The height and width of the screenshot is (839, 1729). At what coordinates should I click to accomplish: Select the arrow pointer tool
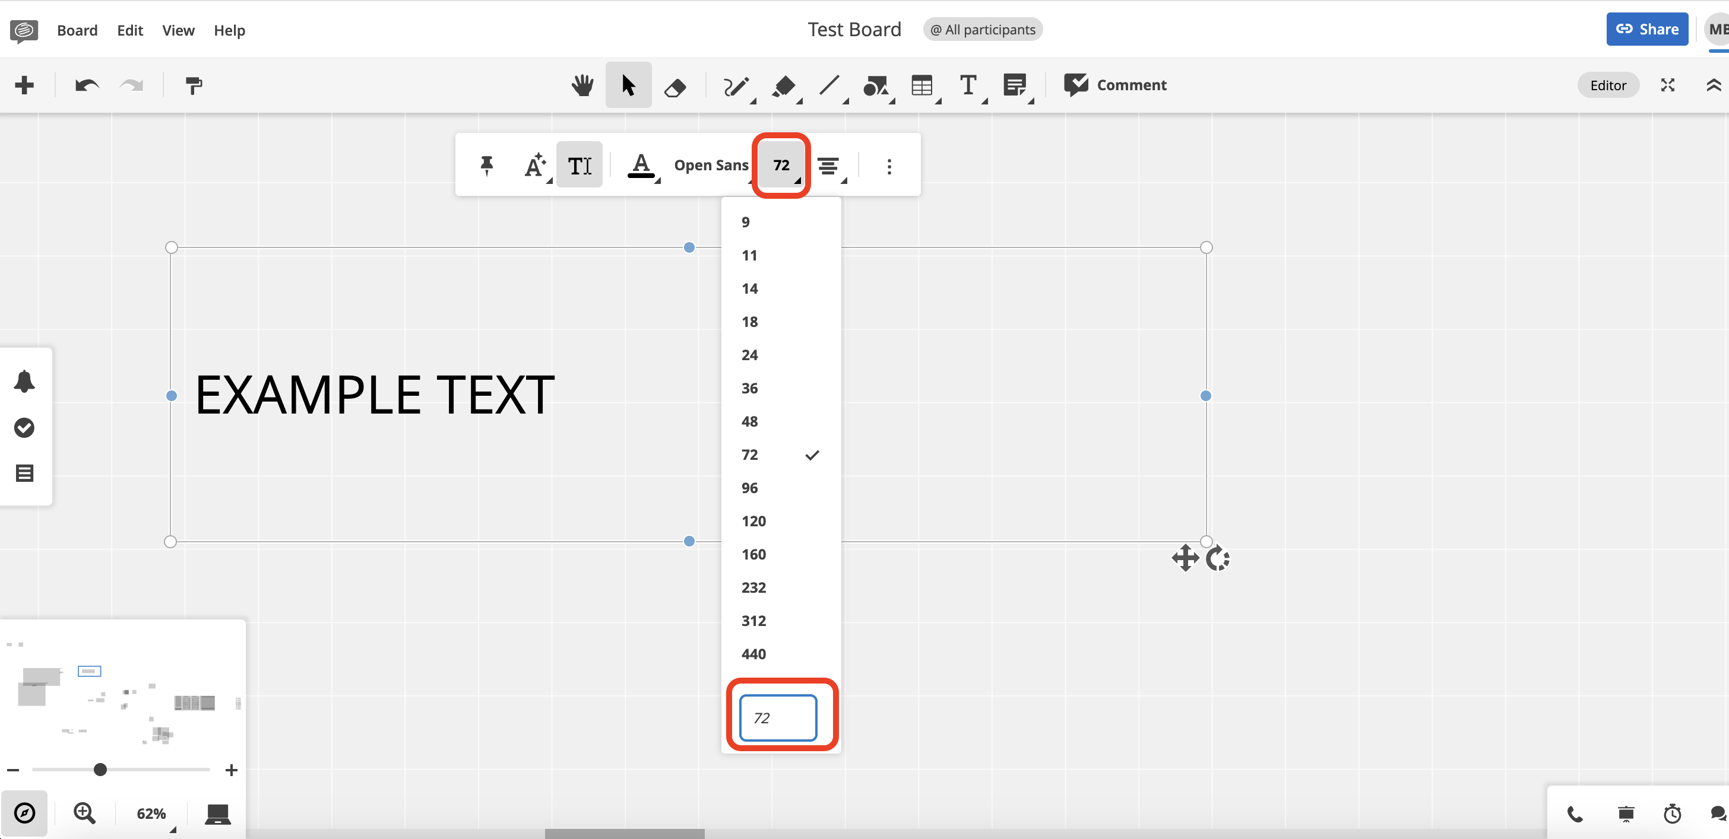click(x=628, y=85)
